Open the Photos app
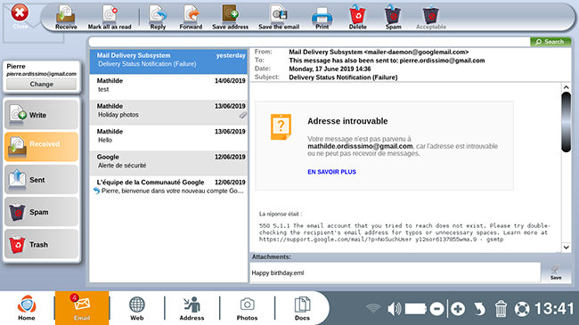The height and width of the screenshot is (325, 579). 247,308
